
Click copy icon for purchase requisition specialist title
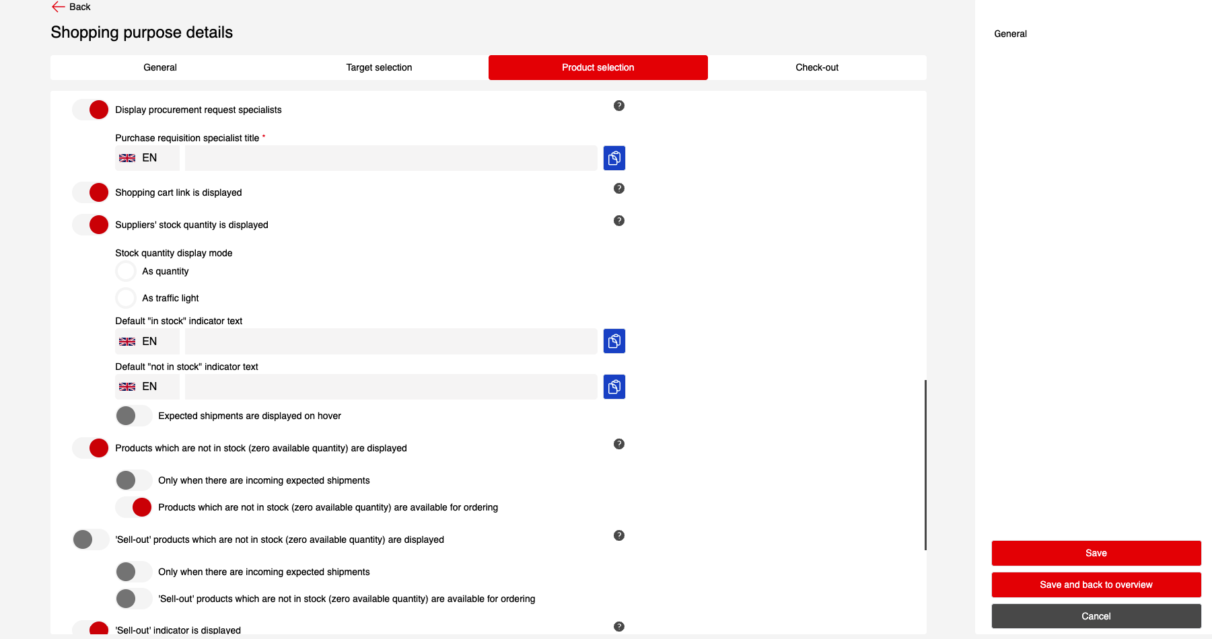tap(614, 158)
